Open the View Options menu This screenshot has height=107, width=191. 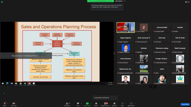(120, 1)
